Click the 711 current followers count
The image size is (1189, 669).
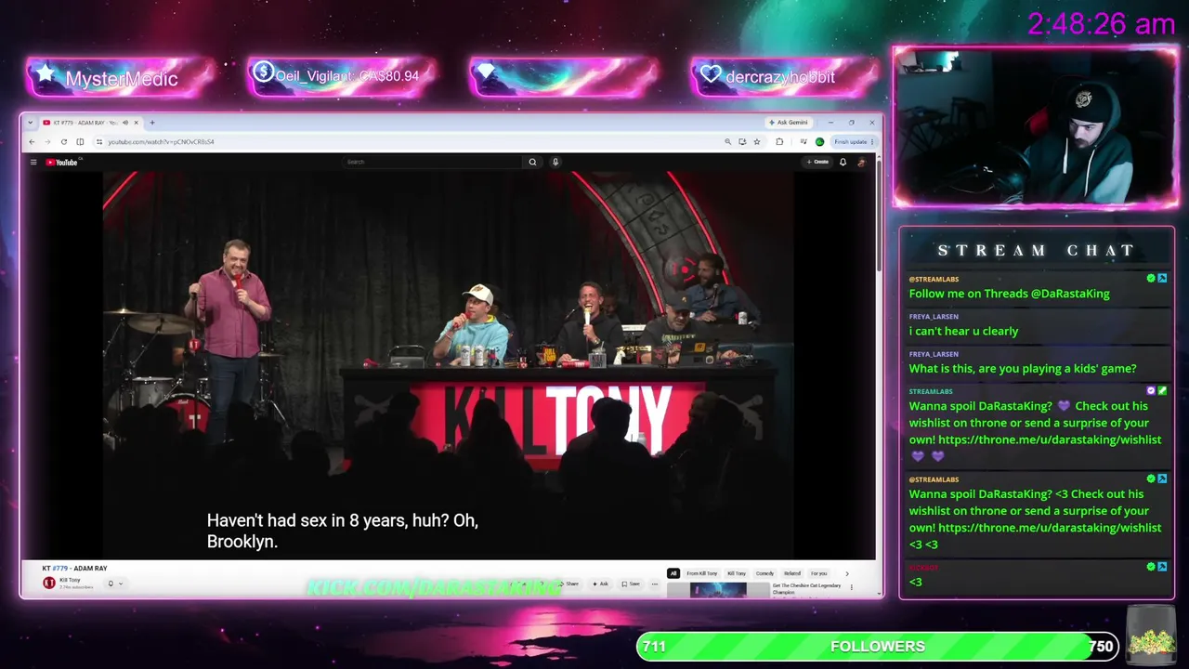[x=654, y=647]
